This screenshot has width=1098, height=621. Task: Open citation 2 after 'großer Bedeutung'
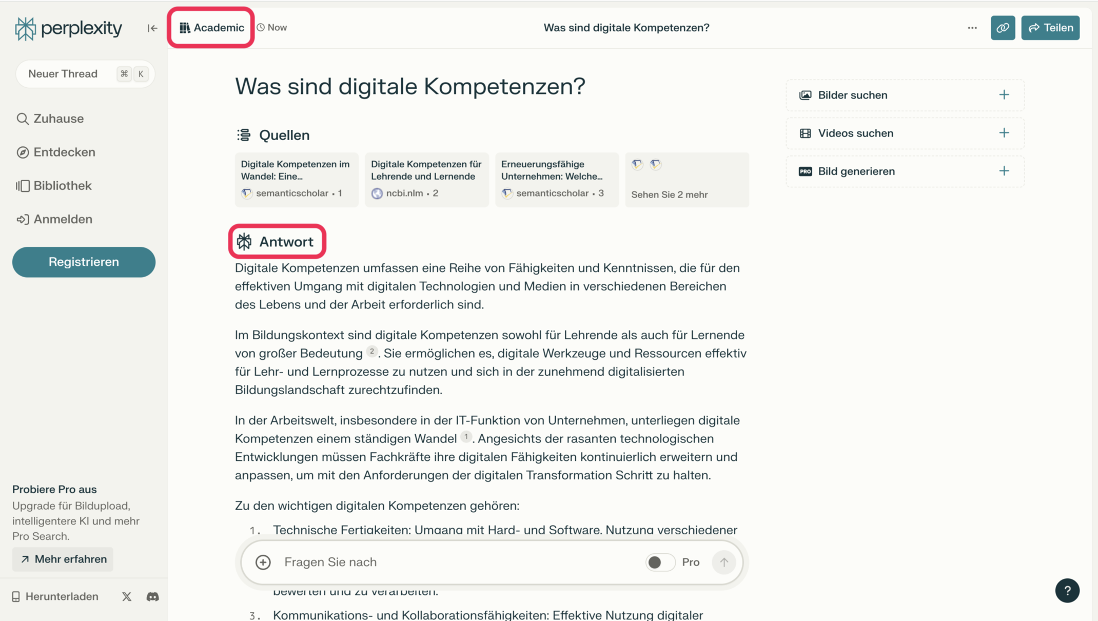tap(371, 352)
